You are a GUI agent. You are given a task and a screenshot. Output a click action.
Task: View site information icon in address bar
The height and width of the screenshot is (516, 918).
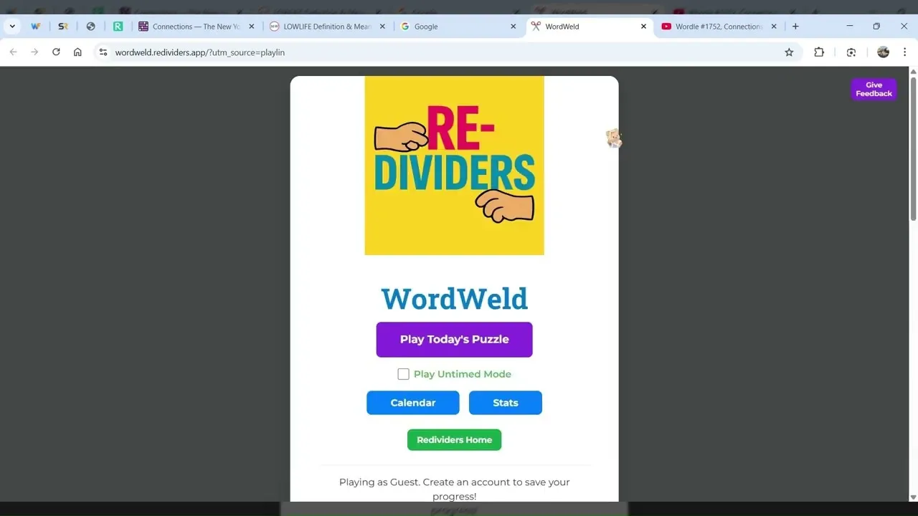[103, 52]
